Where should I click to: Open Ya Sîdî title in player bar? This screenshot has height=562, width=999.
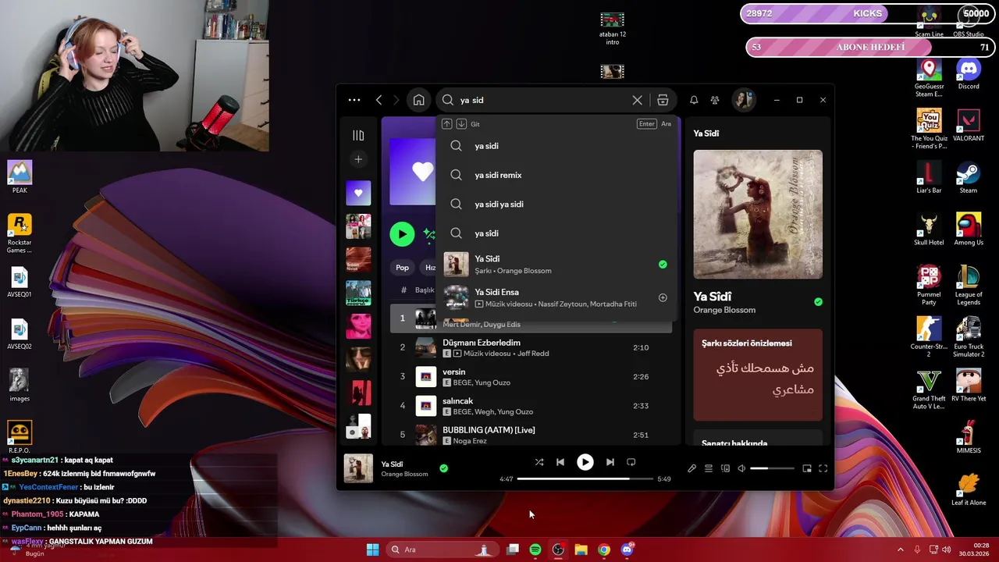coord(392,464)
